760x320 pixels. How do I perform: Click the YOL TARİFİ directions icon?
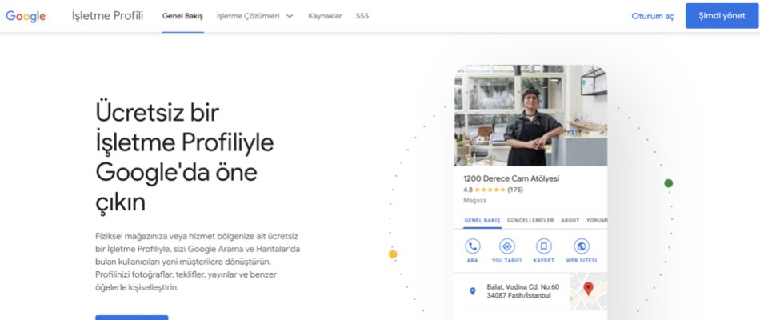tap(506, 246)
